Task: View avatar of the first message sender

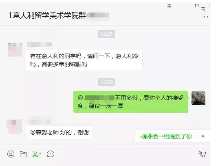Action: coord(15,50)
